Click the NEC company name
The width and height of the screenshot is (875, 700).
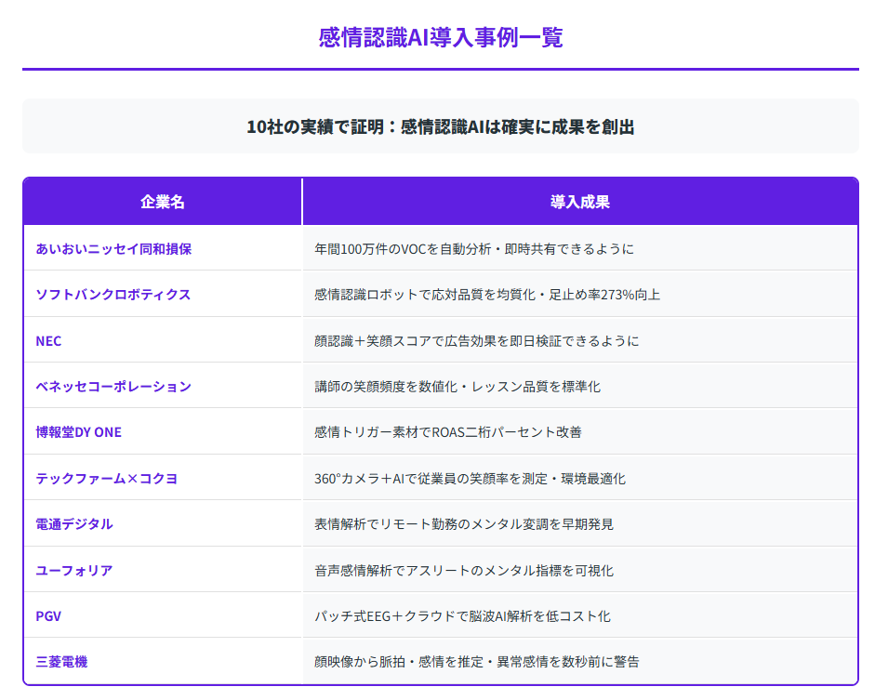[48, 341]
